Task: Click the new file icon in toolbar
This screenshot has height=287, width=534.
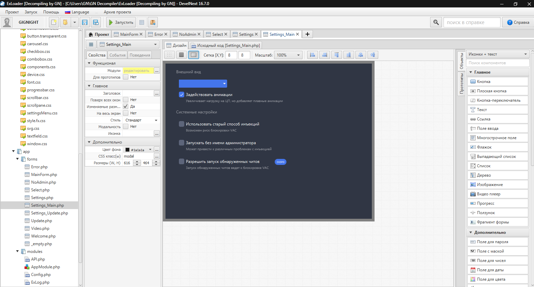Action: [x=54, y=22]
